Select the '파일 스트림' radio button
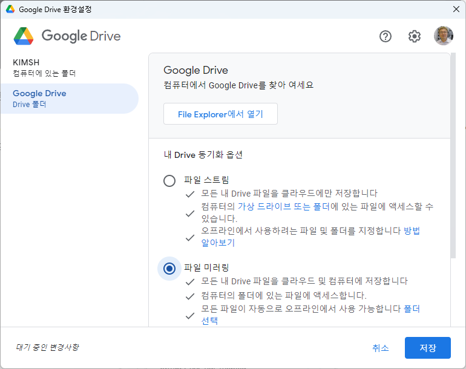 169,181
